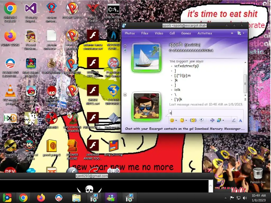Open options arrow beside sporb's display picture
The width and height of the screenshot is (271, 203).
click(125, 45)
